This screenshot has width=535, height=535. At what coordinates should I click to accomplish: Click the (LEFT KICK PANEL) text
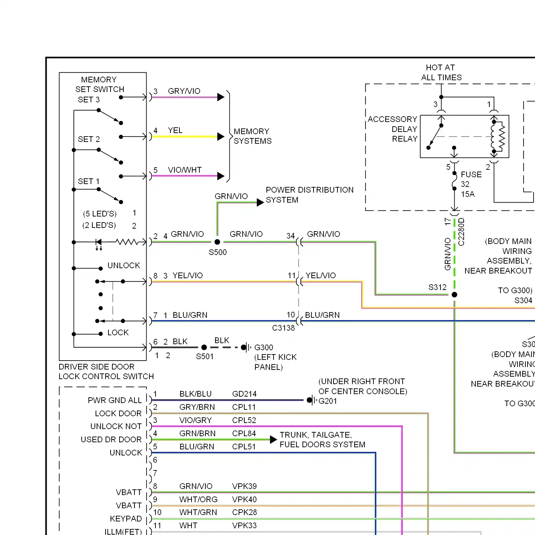coord(275,362)
